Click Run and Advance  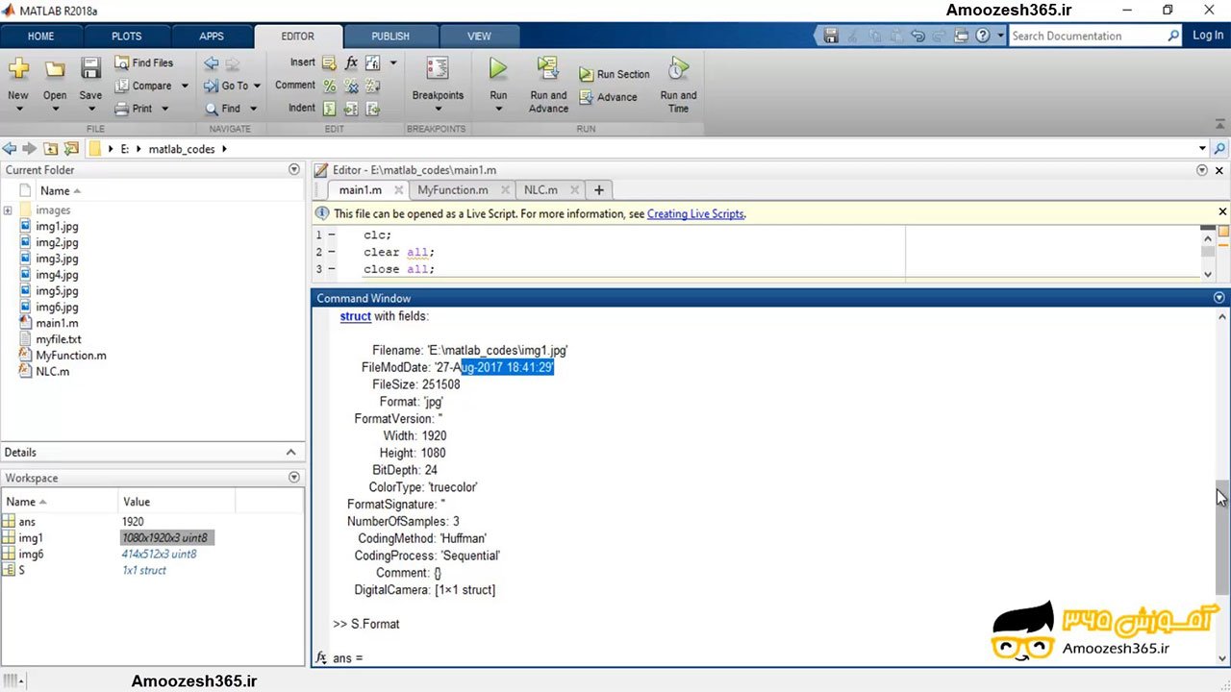click(x=548, y=85)
